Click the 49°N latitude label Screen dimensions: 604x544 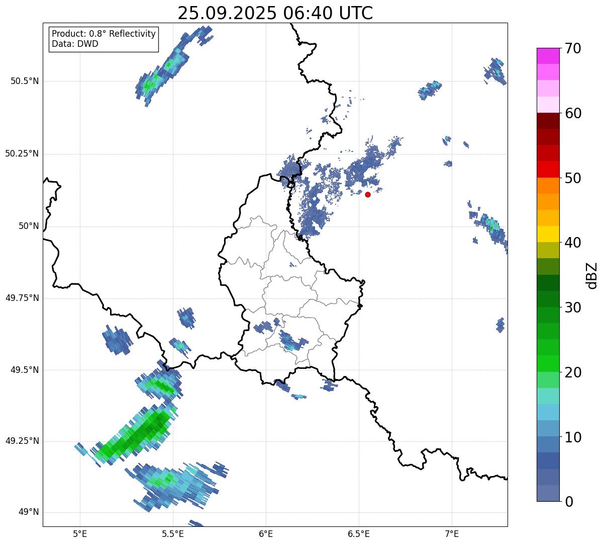[29, 512]
